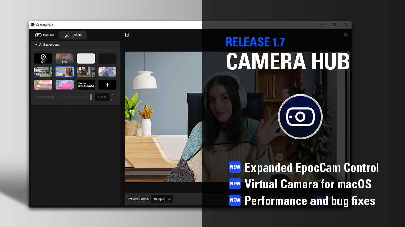Select the Blur background option
The width and height of the screenshot is (405, 227).
pyautogui.click(x=64, y=59)
